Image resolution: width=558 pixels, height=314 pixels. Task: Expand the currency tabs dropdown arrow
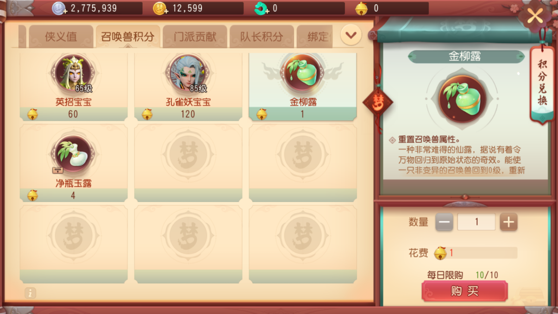[x=351, y=35]
